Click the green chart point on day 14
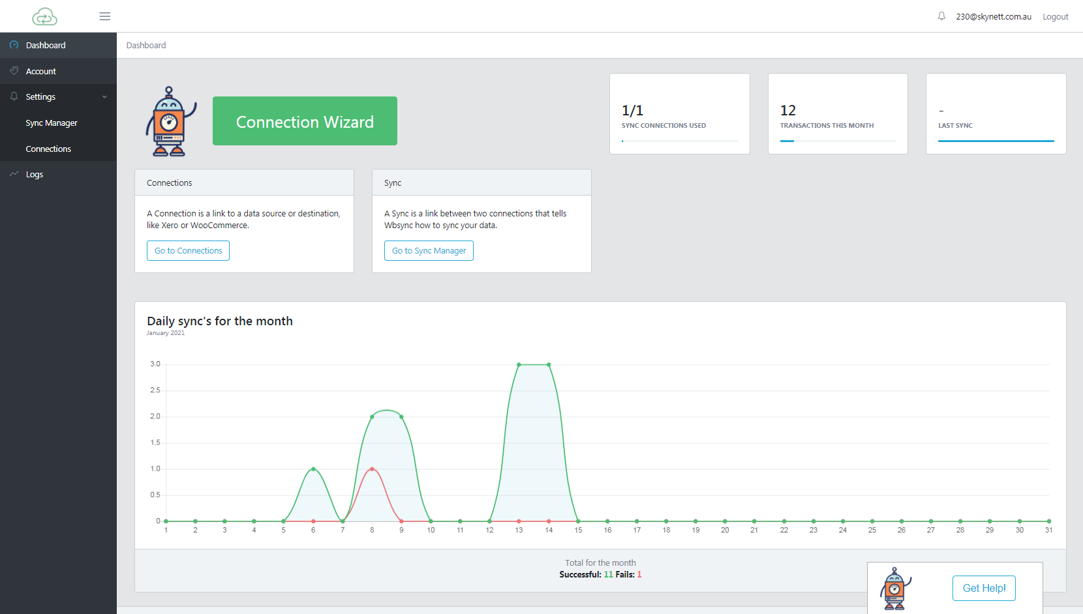Image resolution: width=1083 pixels, height=614 pixels. (x=549, y=364)
